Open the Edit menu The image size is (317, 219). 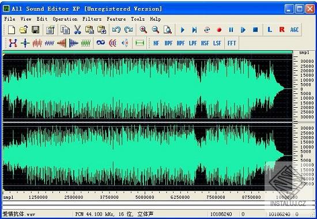point(42,19)
